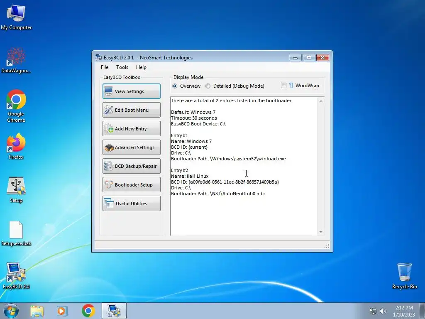Open Add New Entry section
Image resolution: width=425 pixels, height=319 pixels.
pyautogui.click(x=132, y=129)
